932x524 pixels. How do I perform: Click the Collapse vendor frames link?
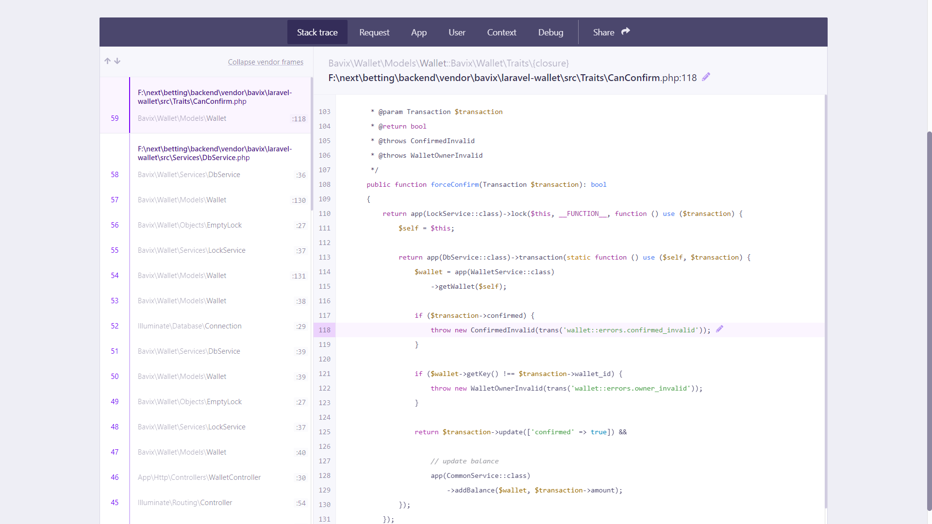coord(266,62)
